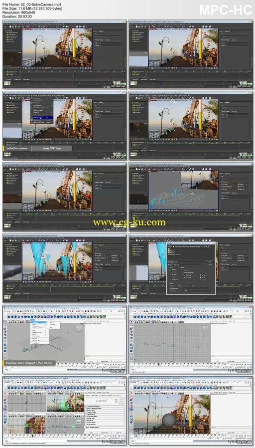Screen dimensions: 255x448
Task: Open the Maya frame stamped 00:02:21
Action: (191, 340)
